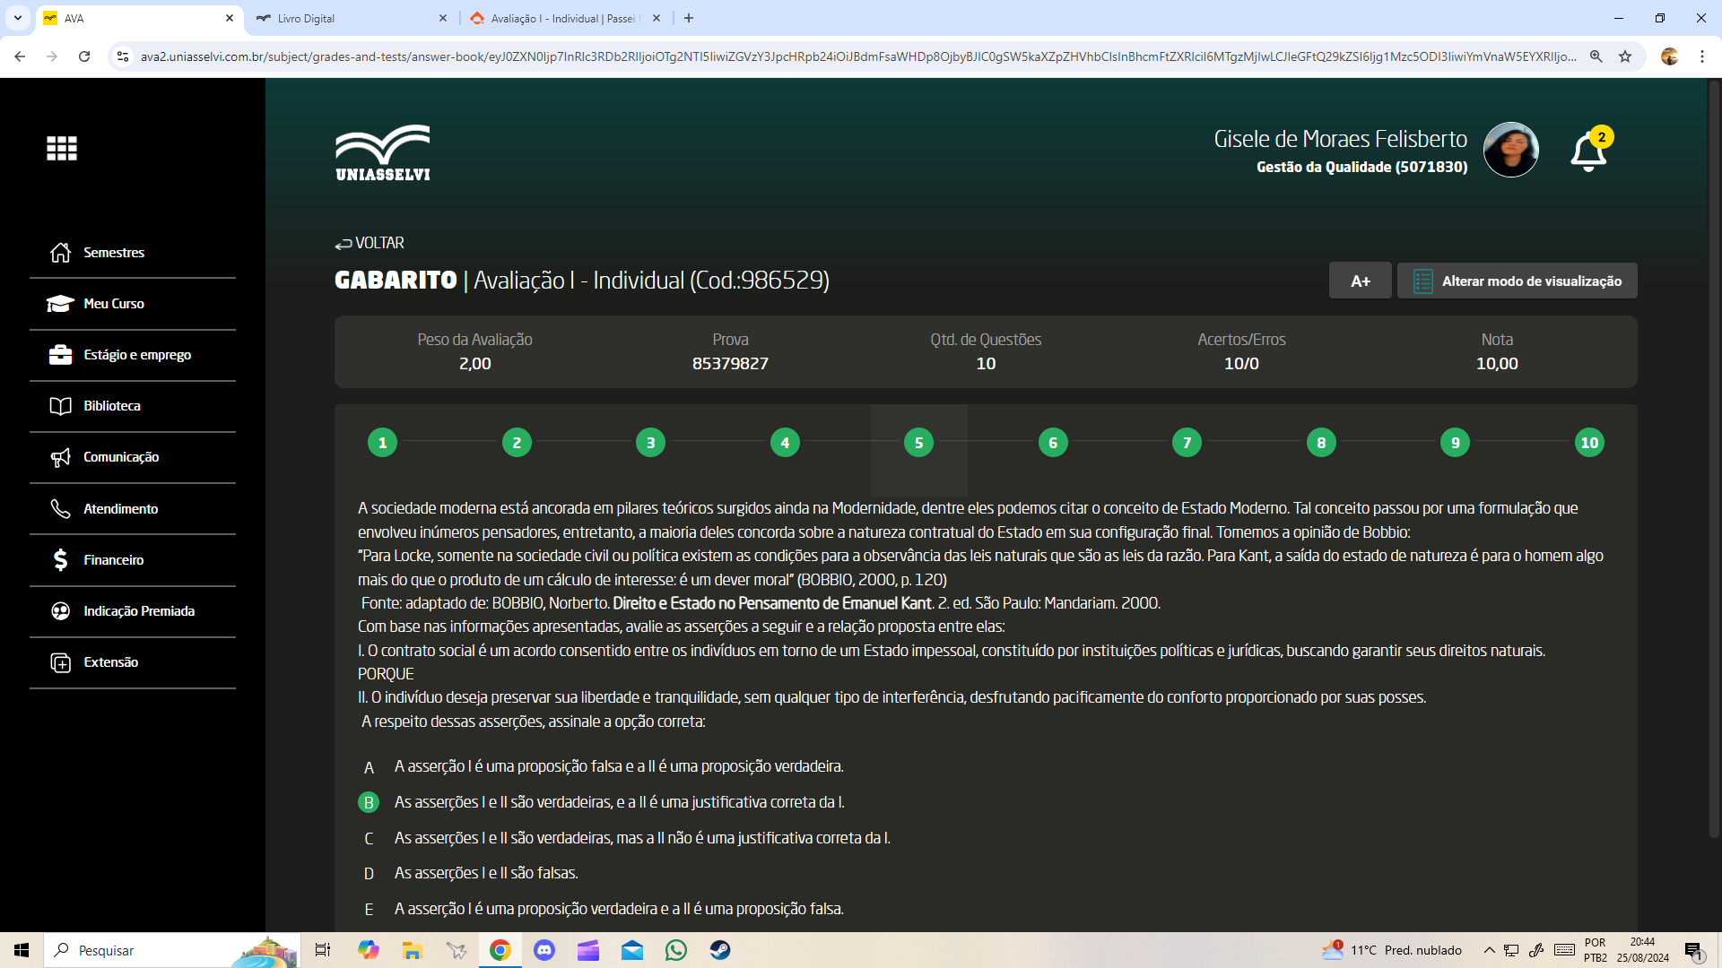The image size is (1722, 968).
Task: Click Alterar modo de visualização button
Action: click(x=1517, y=281)
